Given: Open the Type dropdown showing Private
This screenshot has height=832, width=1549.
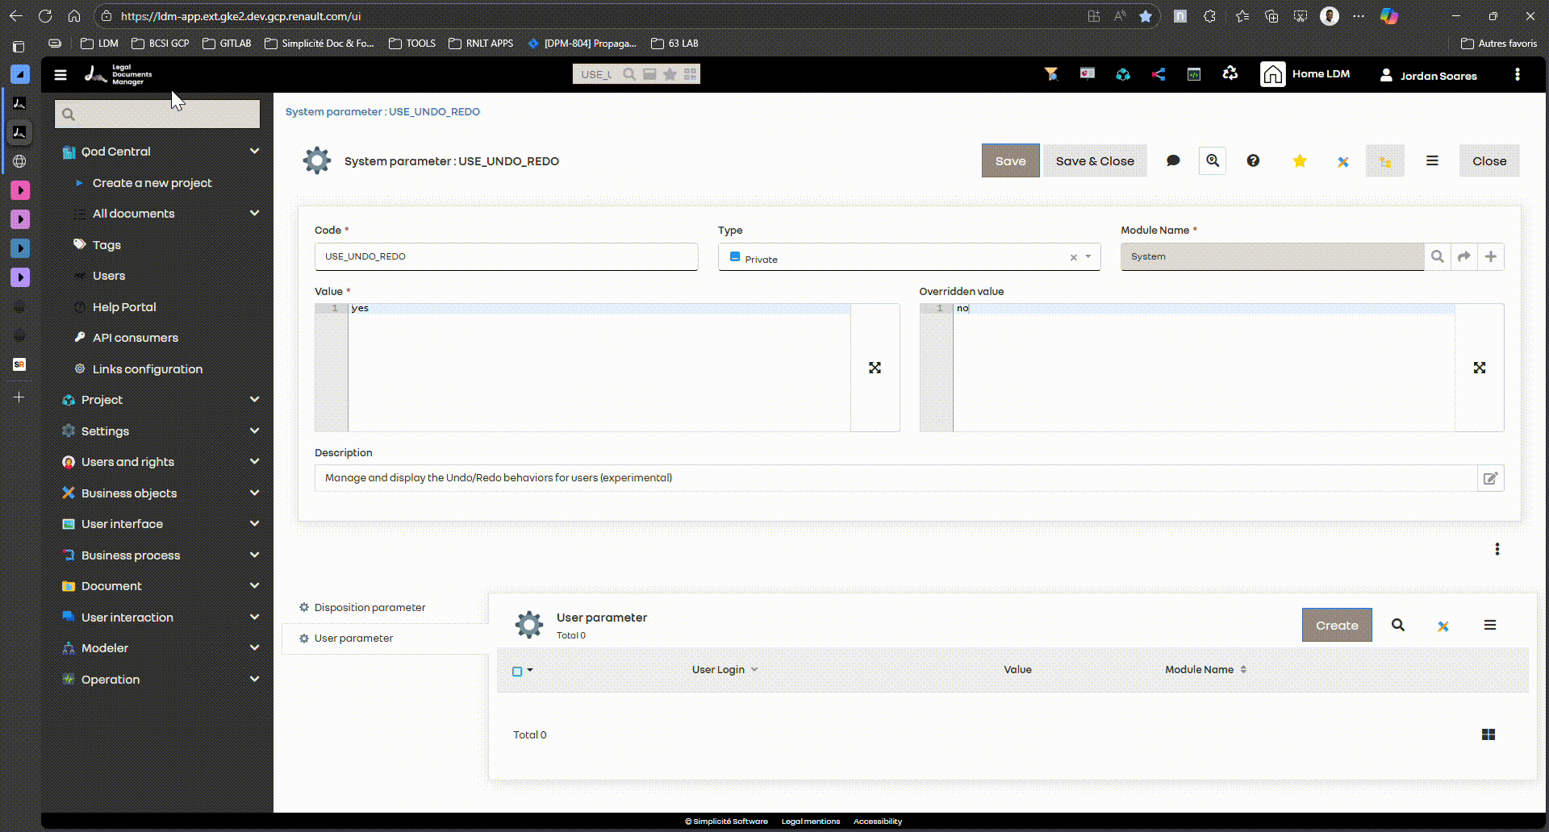Looking at the screenshot, I should pyautogui.click(x=1088, y=257).
